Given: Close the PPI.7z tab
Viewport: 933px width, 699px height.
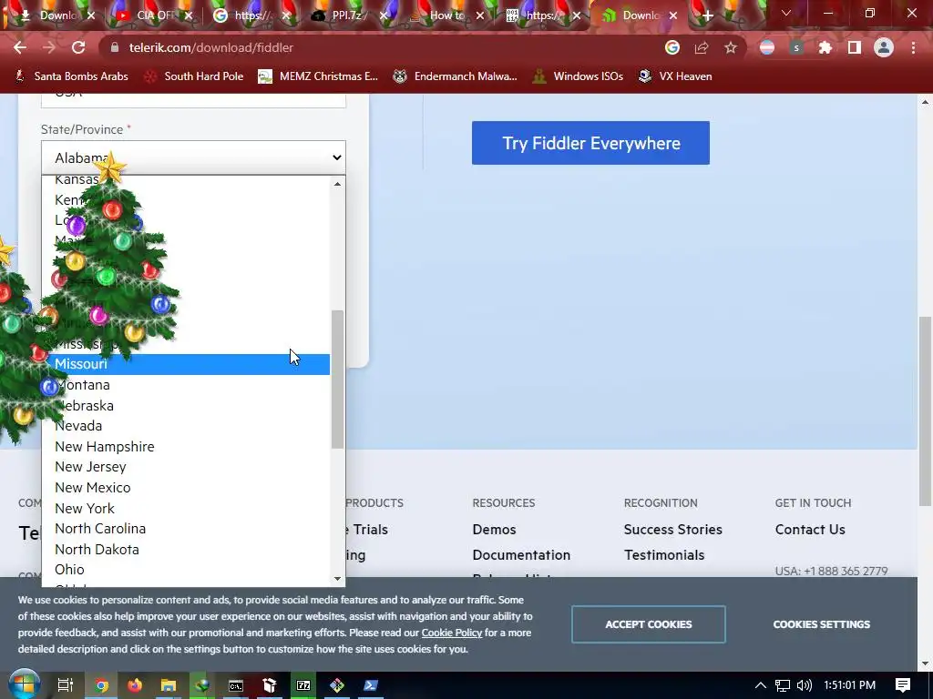Looking at the screenshot, I should pyautogui.click(x=384, y=15).
